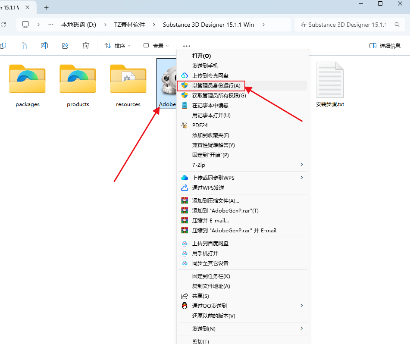Viewport: 410px width, 344px height.
Task: Choose 还原以前的版本(V) menu item
Action: pyautogui.click(x=243, y=316)
